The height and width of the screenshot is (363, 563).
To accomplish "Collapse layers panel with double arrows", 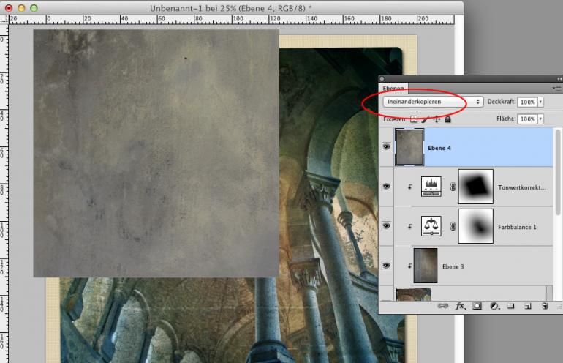I will pyautogui.click(x=559, y=79).
